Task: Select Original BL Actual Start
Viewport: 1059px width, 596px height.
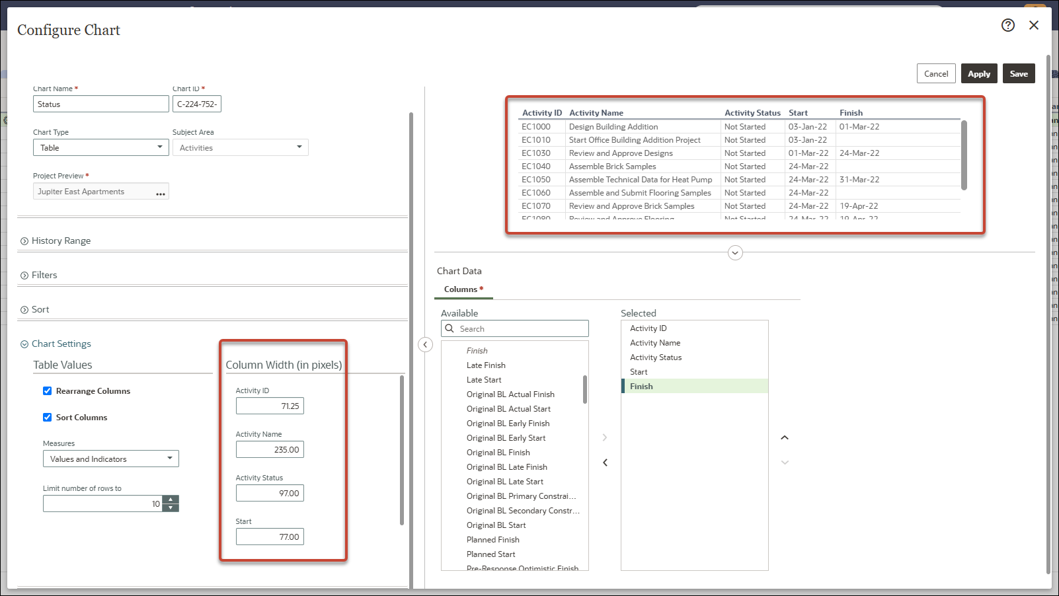Action: [508, 409]
